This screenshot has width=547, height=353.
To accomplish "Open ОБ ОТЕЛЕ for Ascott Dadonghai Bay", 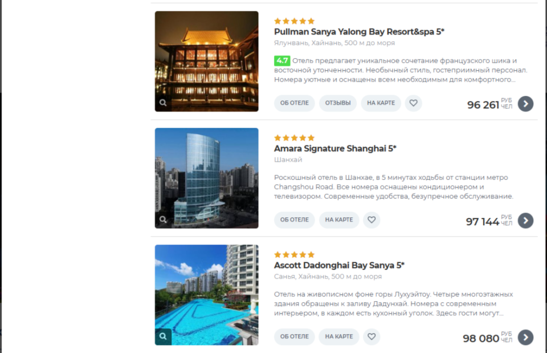I will point(295,336).
